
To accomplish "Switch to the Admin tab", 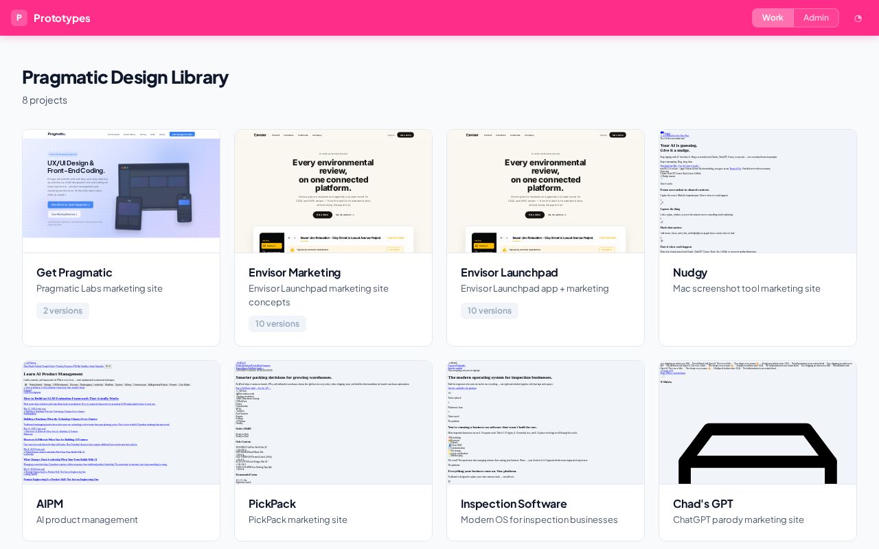I will (816, 18).
